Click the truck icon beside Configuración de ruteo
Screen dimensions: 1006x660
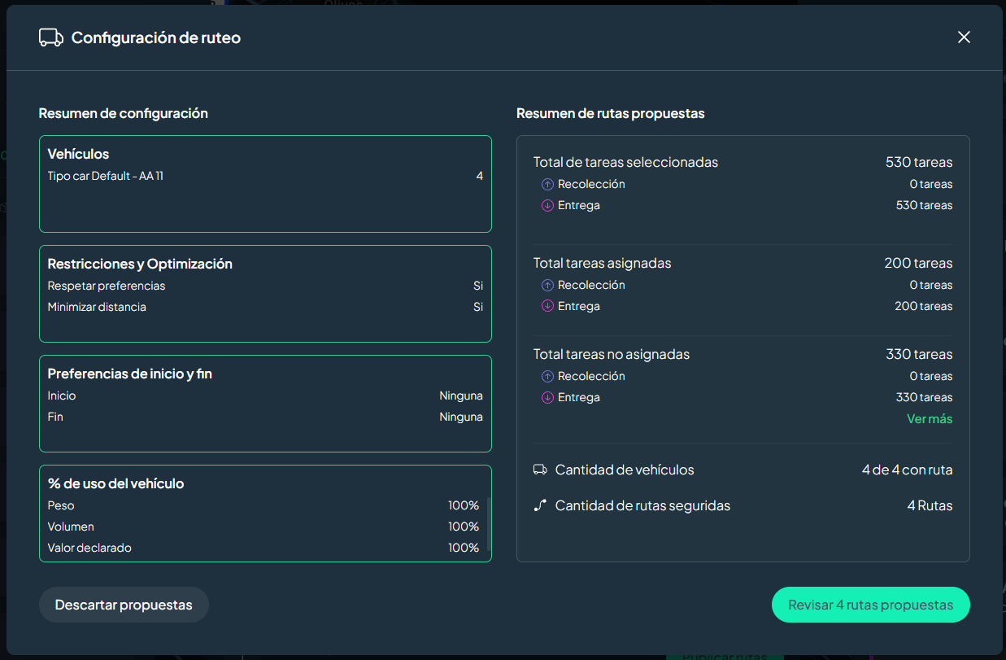pos(50,37)
